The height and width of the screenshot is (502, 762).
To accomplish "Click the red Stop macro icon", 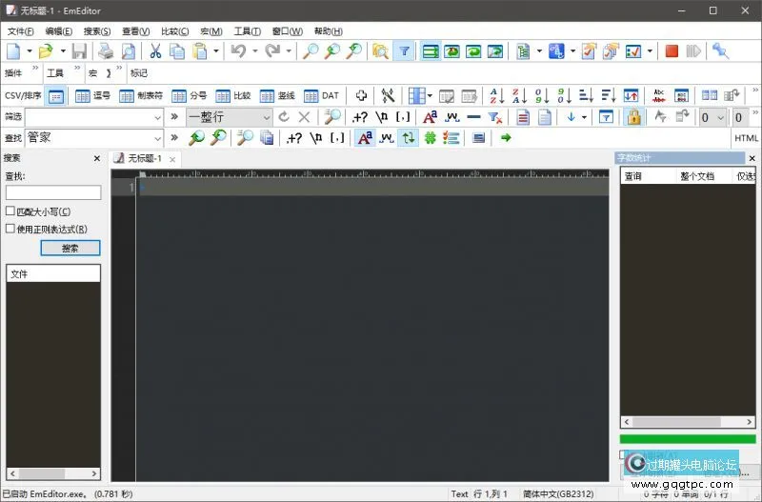I will pyautogui.click(x=672, y=51).
